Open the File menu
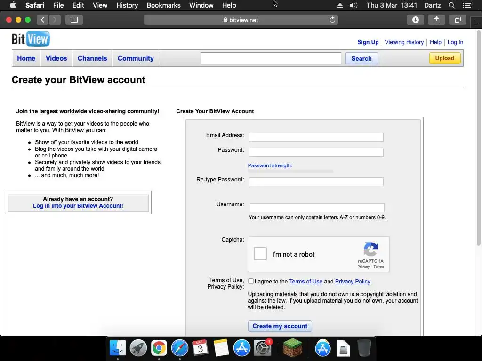 pyautogui.click(x=58, y=5)
